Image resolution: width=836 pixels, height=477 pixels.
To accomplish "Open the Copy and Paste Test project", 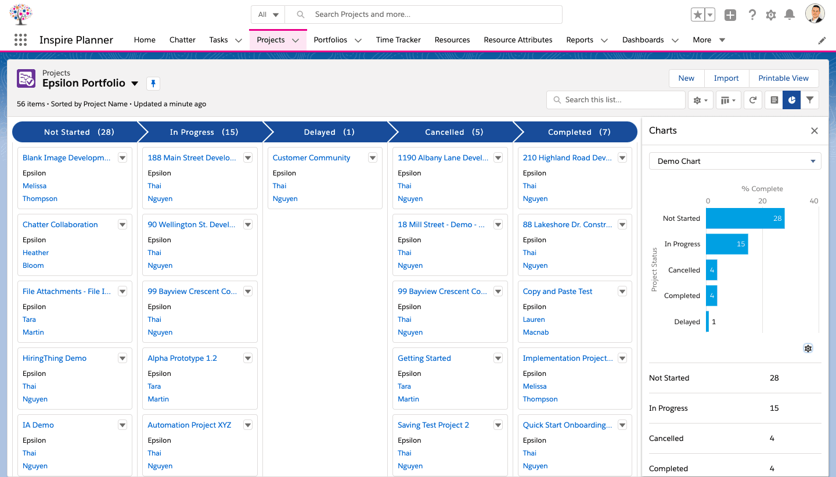I will [557, 291].
